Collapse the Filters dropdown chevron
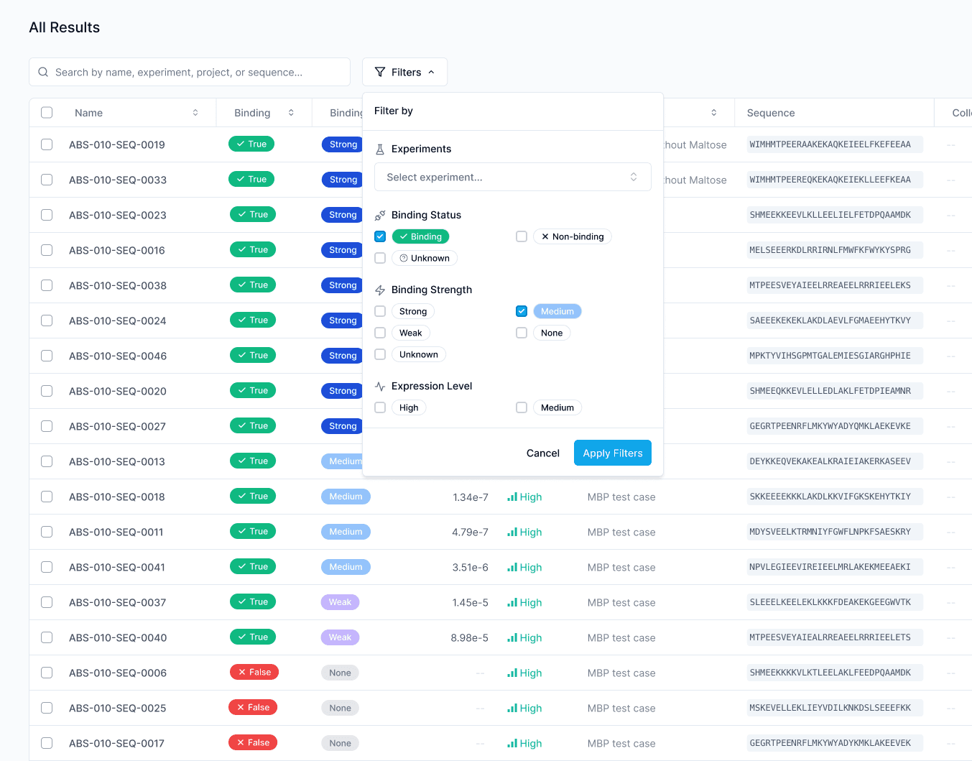Image resolution: width=972 pixels, height=761 pixels. pos(431,72)
